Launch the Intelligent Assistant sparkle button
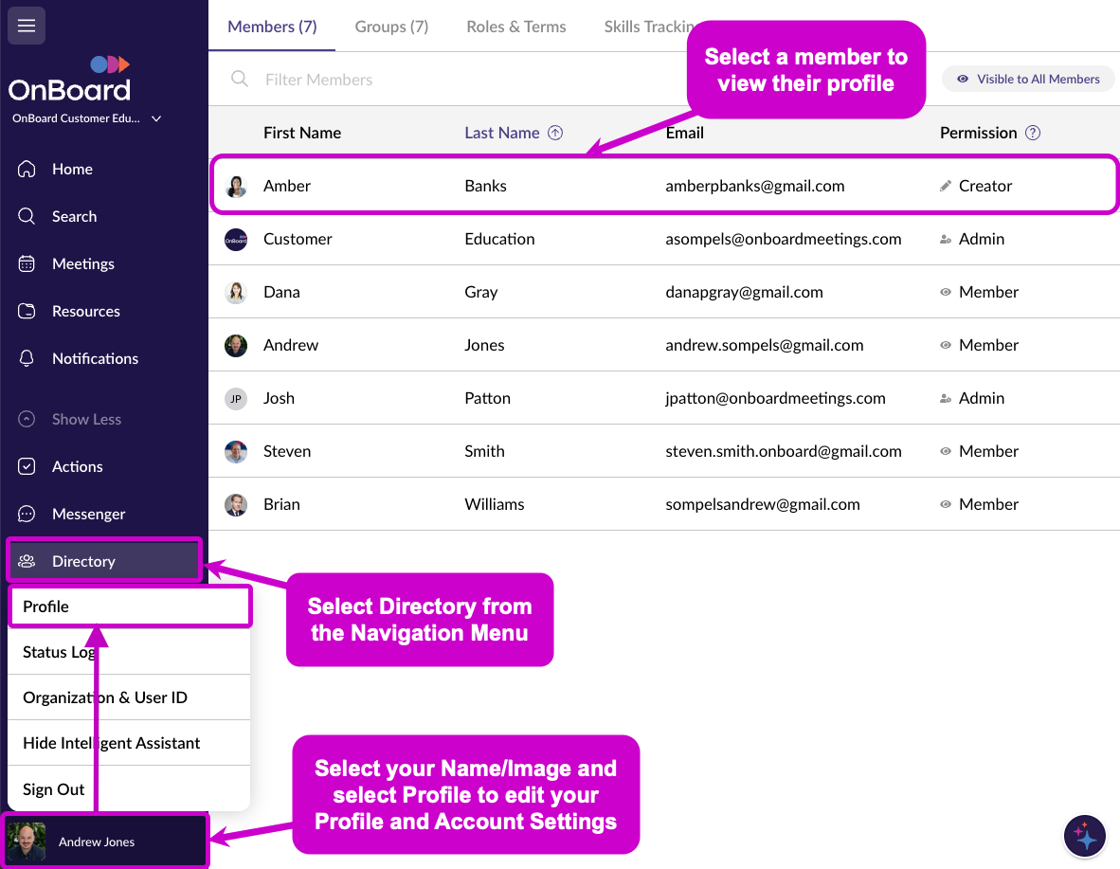The height and width of the screenshot is (869, 1120). (1084, 837)
